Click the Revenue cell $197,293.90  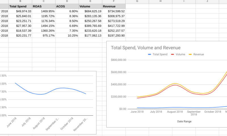(x=113, y=36)
